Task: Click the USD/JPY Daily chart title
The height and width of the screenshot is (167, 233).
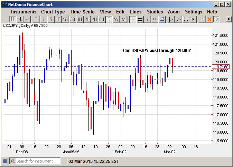Action: (25, 25)
